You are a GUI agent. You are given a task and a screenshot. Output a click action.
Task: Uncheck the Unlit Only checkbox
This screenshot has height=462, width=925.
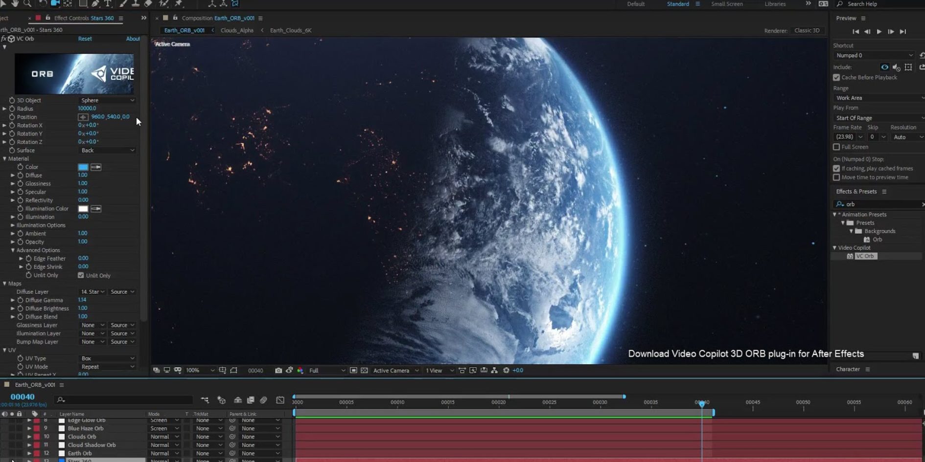81,275
